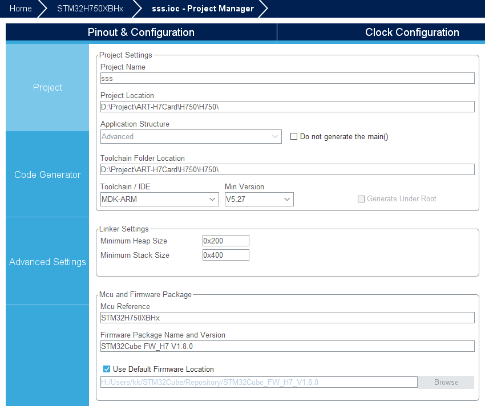Open the Application Structure dropdown

(x=191, y=136)
